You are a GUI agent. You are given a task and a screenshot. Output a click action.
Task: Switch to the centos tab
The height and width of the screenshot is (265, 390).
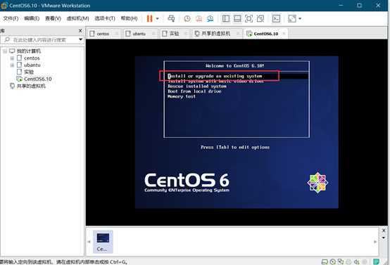[103, 34]
